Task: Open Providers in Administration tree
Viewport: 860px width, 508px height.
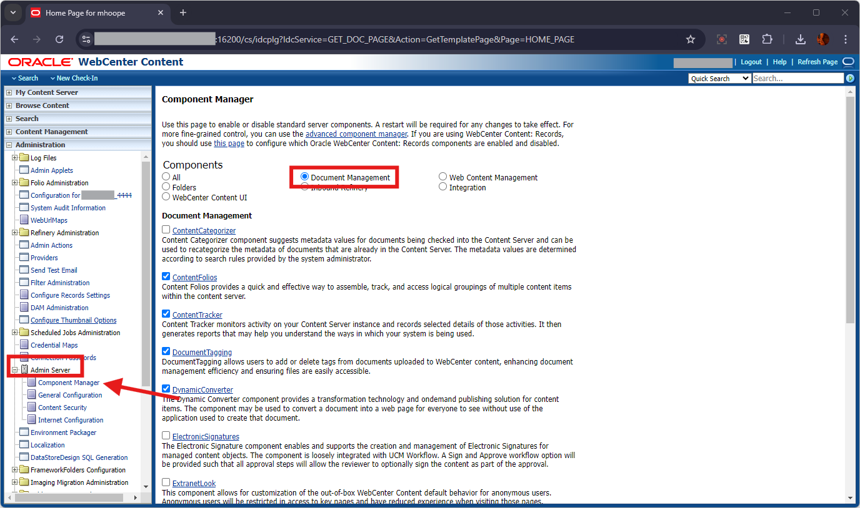Action: (44, 258)
